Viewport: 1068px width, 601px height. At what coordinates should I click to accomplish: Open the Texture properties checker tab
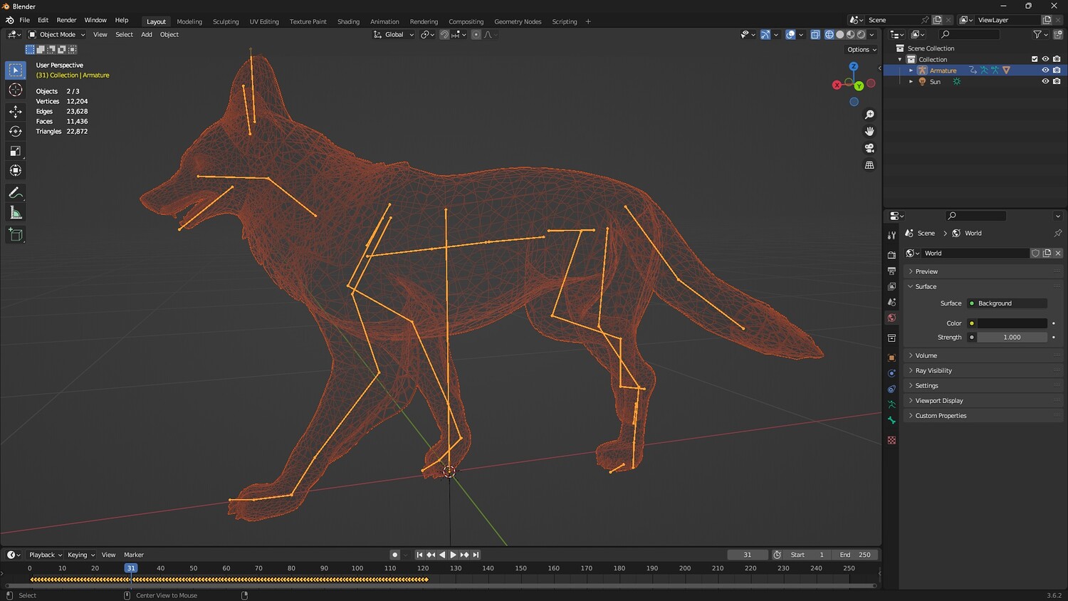point(891,440)
